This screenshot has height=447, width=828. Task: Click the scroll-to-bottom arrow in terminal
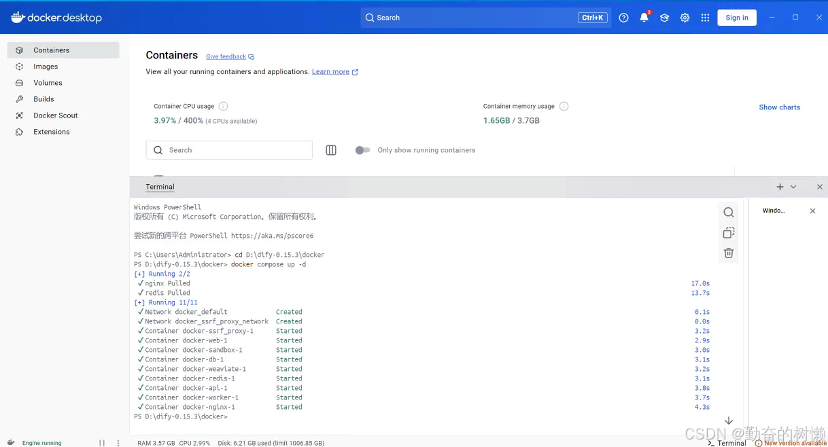coord(729,421)
